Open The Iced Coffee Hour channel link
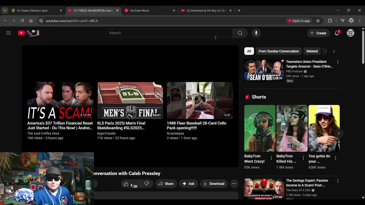 click(43, 133)
